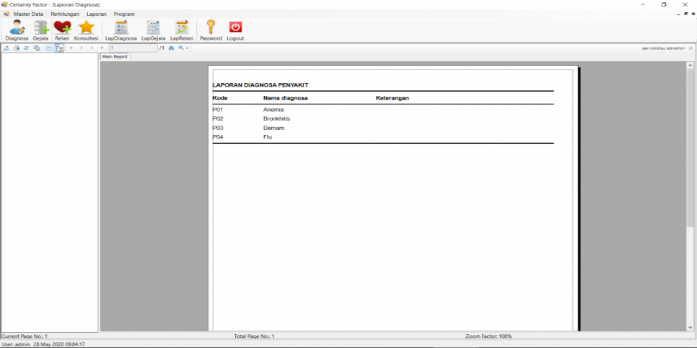Select the Main Report tab
697x348 pixels.
pyautogui.click(x=115, y=56)
